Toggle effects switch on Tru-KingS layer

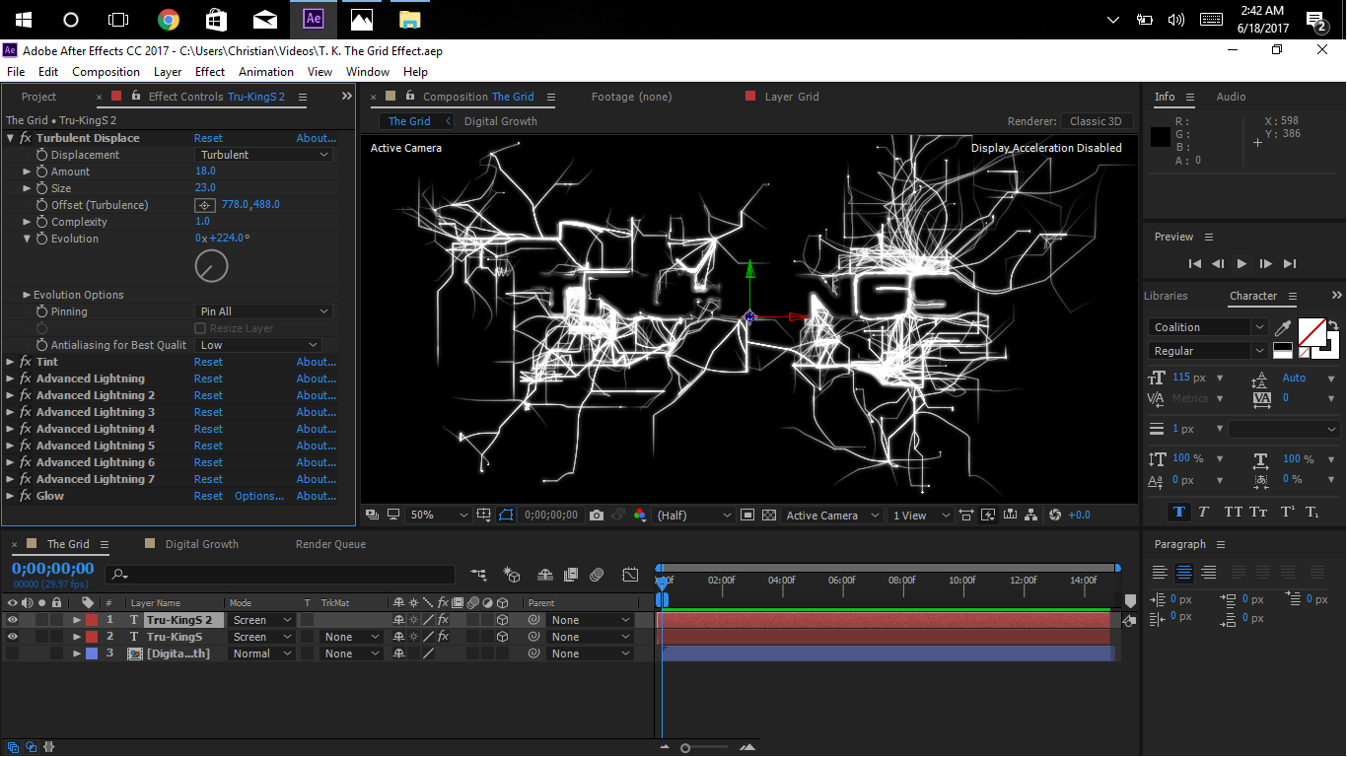[x=443, y=637]
